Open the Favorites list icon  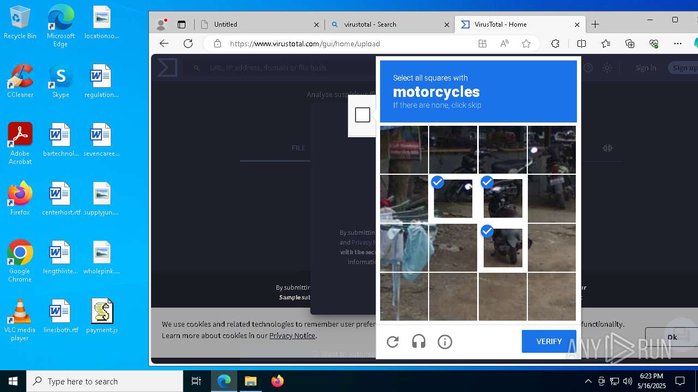click(x=606, y=44)
